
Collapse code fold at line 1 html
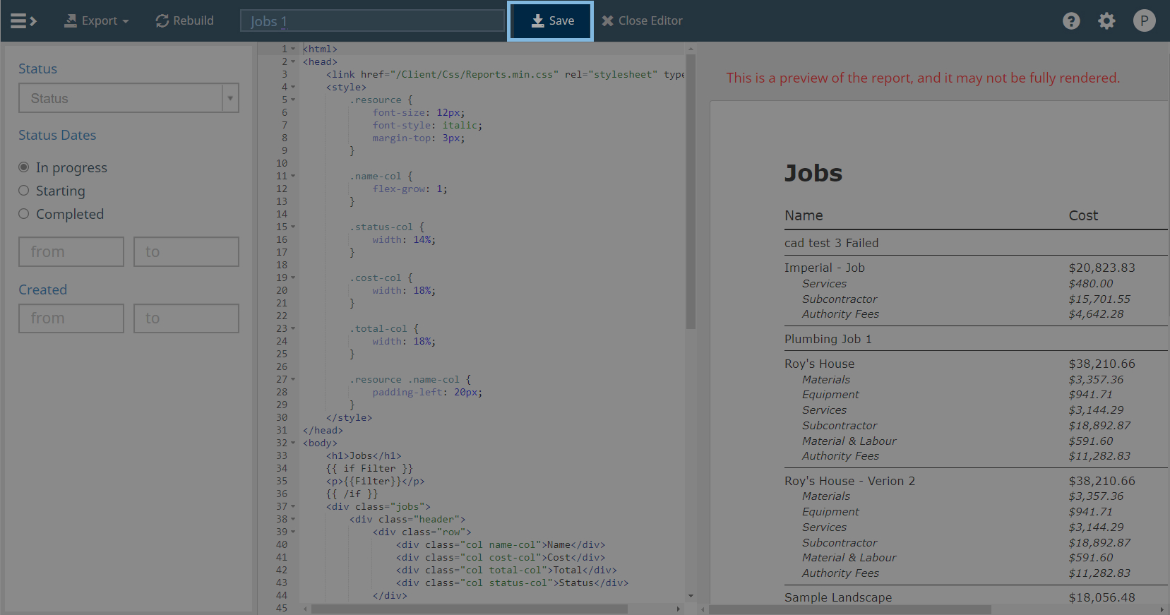tap(293, 49)
